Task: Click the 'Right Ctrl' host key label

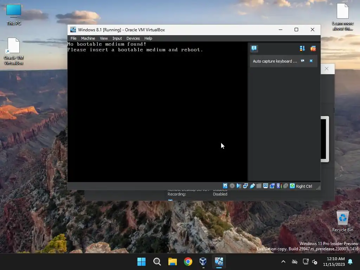Action: point(304,186)
